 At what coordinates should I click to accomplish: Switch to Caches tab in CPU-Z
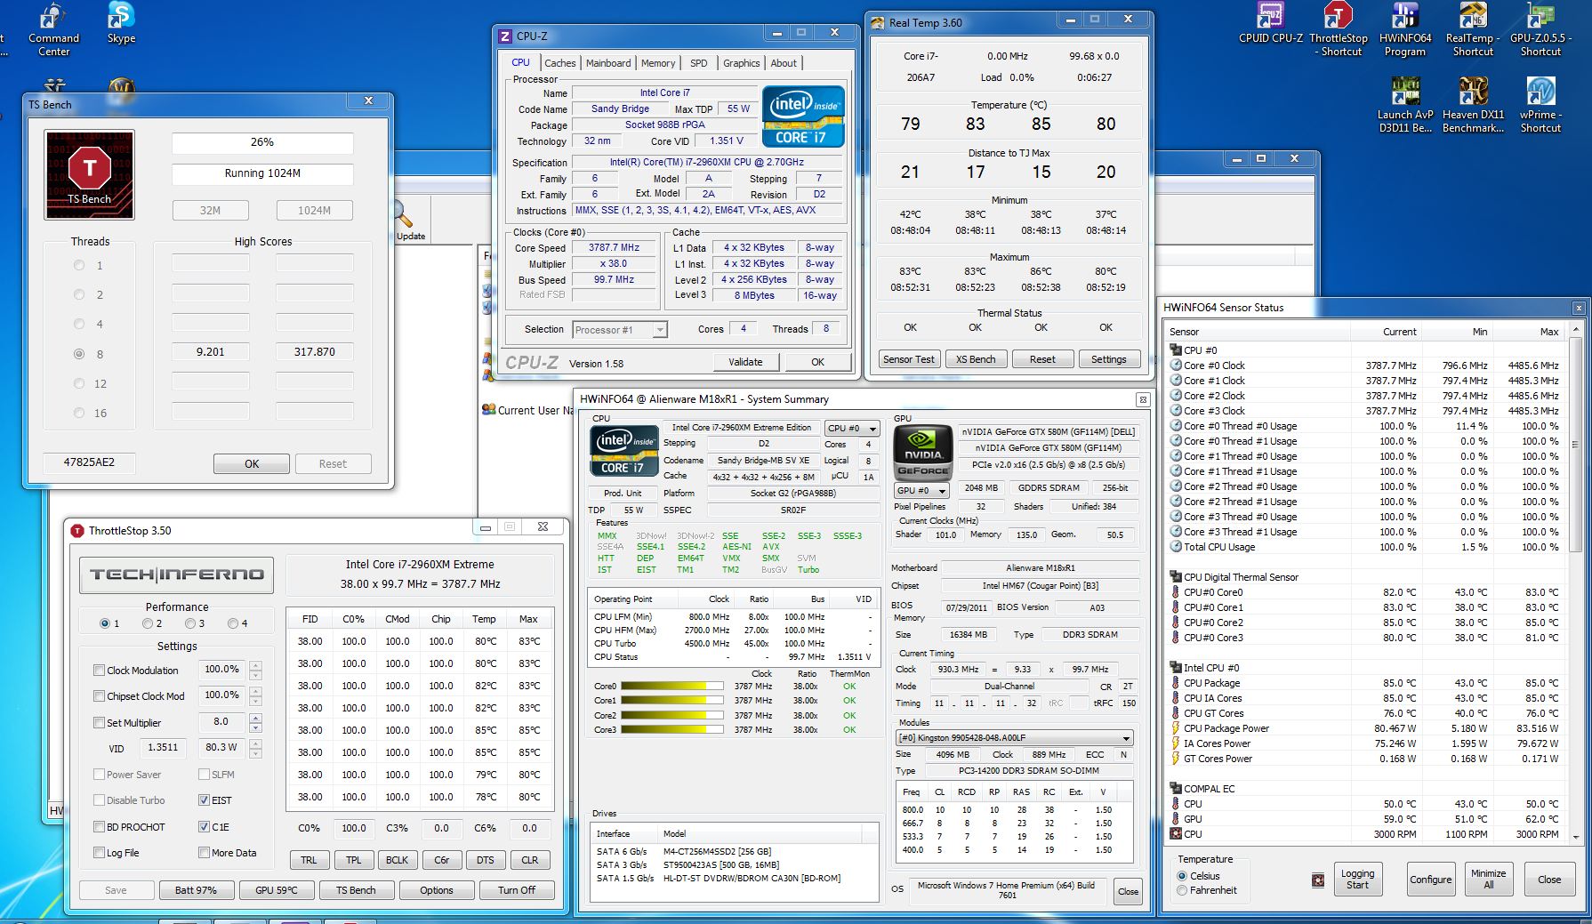click(x=560, y=63)
